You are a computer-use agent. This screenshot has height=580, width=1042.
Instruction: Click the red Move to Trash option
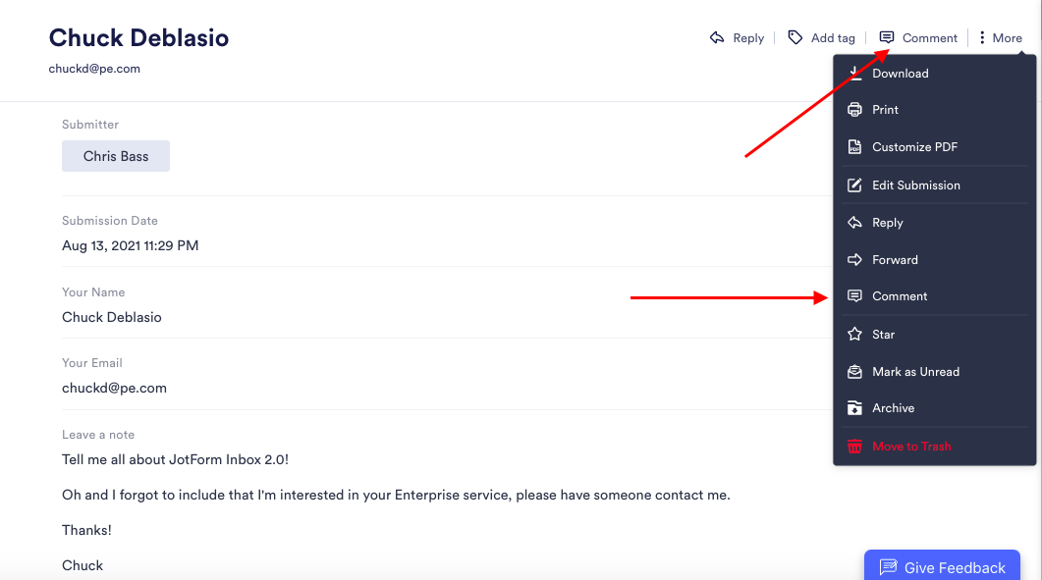click(911, 447)
